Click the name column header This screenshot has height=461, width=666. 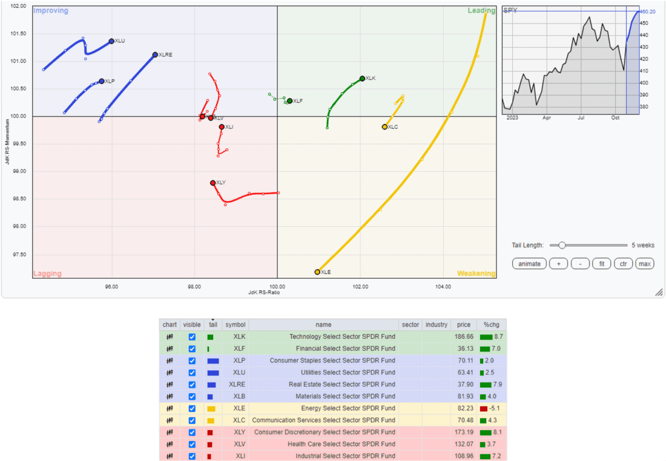tap(323, 325)
